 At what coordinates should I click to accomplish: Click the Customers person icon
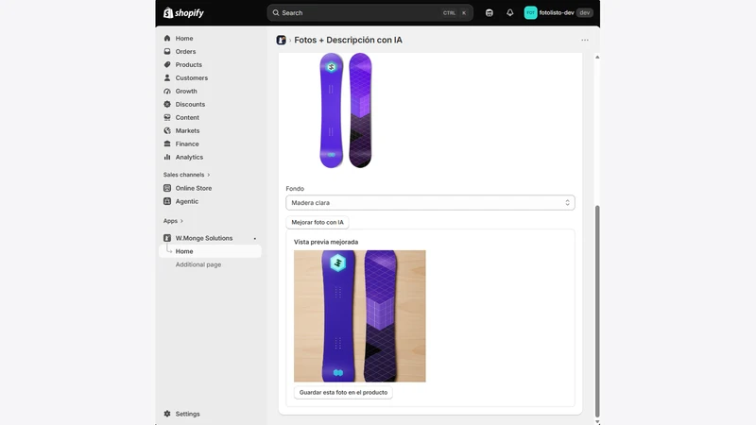[167, 77]
